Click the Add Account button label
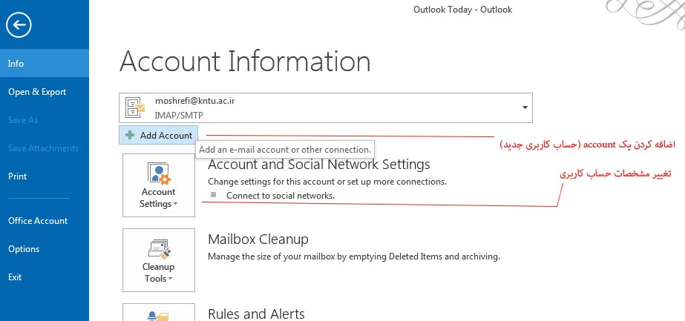The height and width of the screenshot is (321, 685). (166, 136)
